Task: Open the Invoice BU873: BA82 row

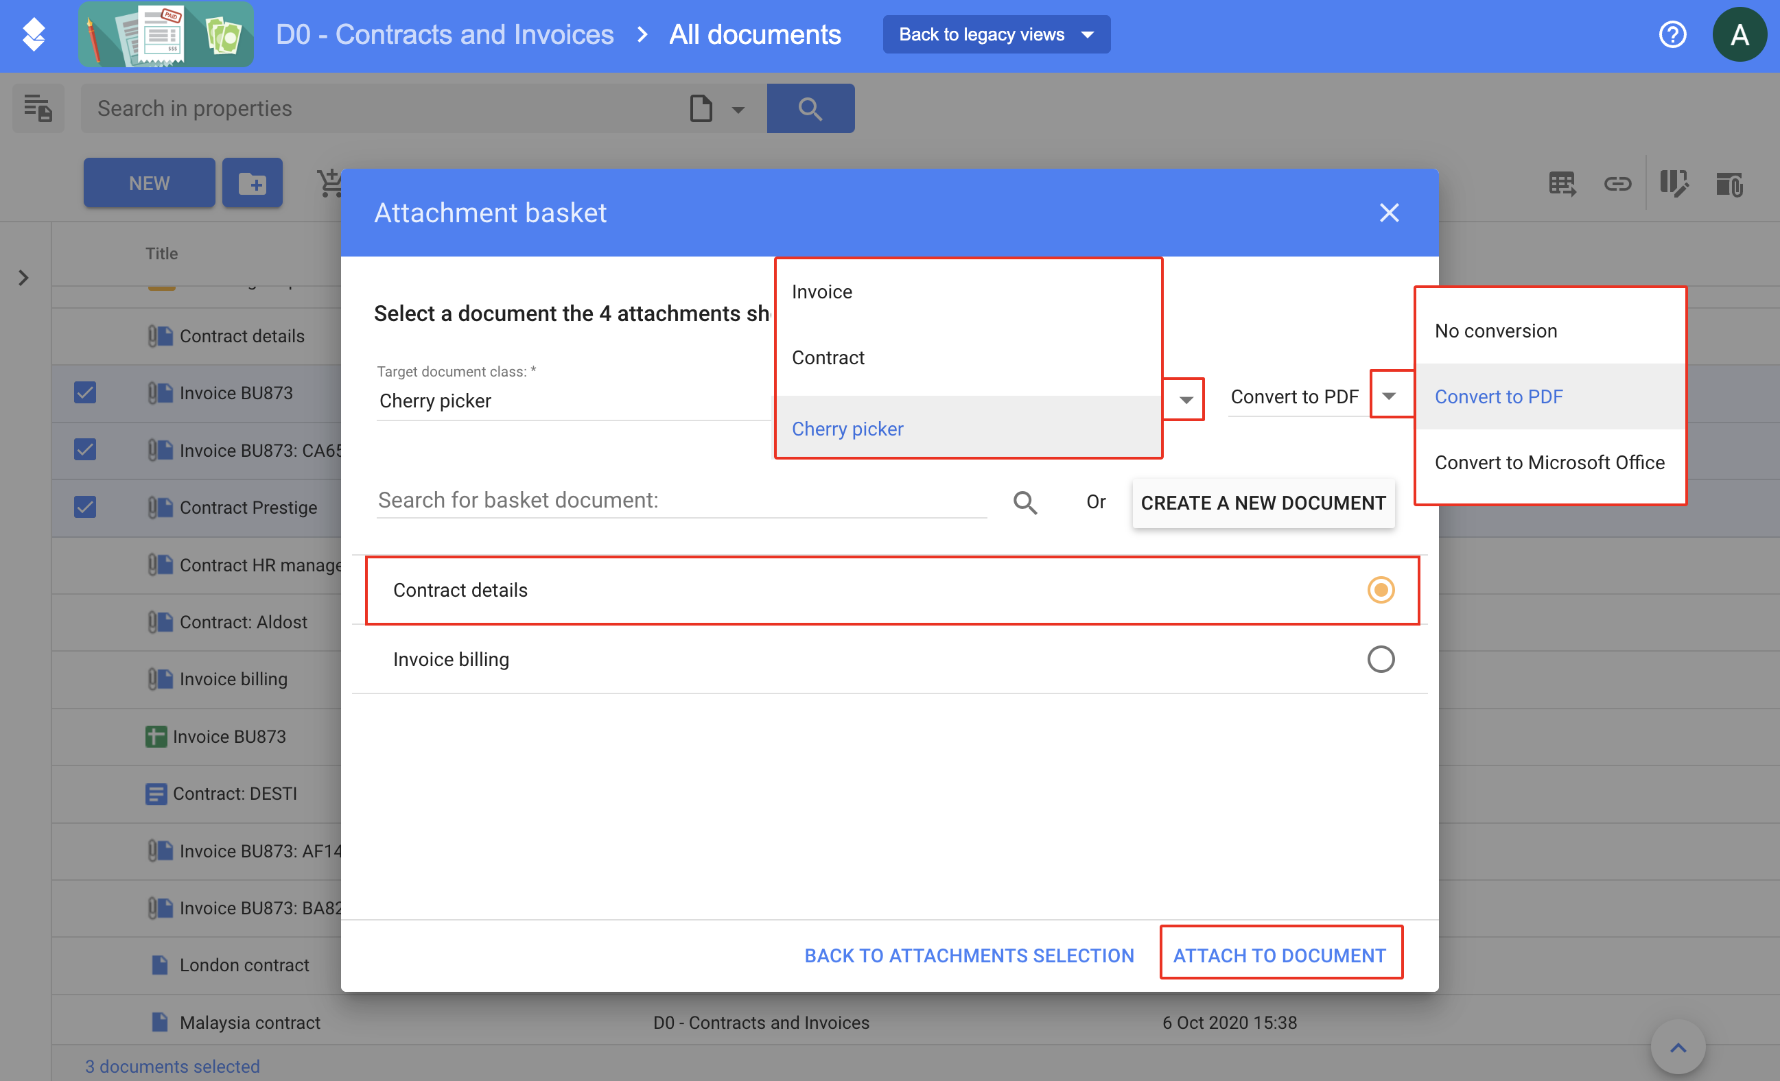Action: pyautogui.click(x=261, y=907)
